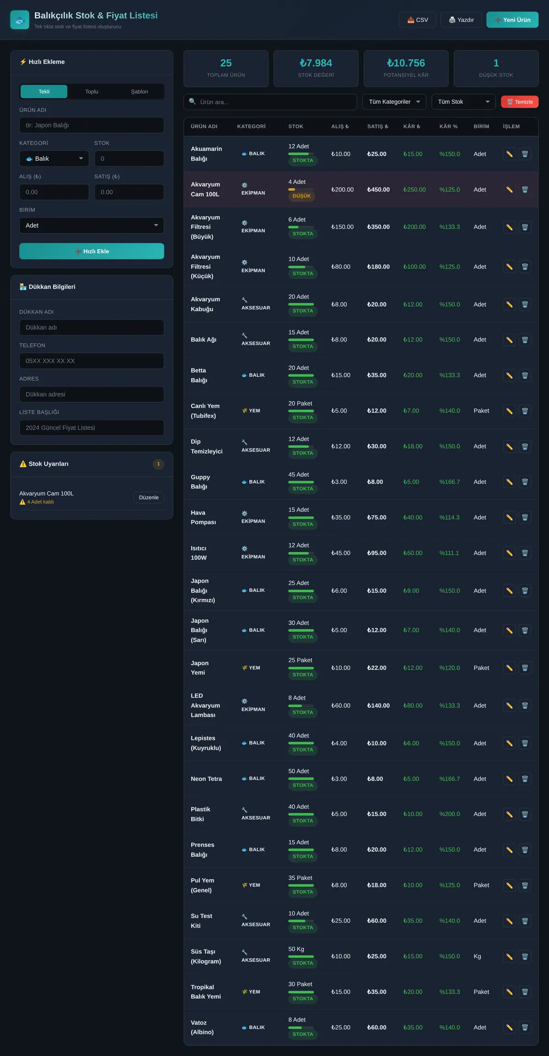Edit Balık Ağı using pencil icon
This screenshot has width=549, height=1056.
(x=509, y=340)
